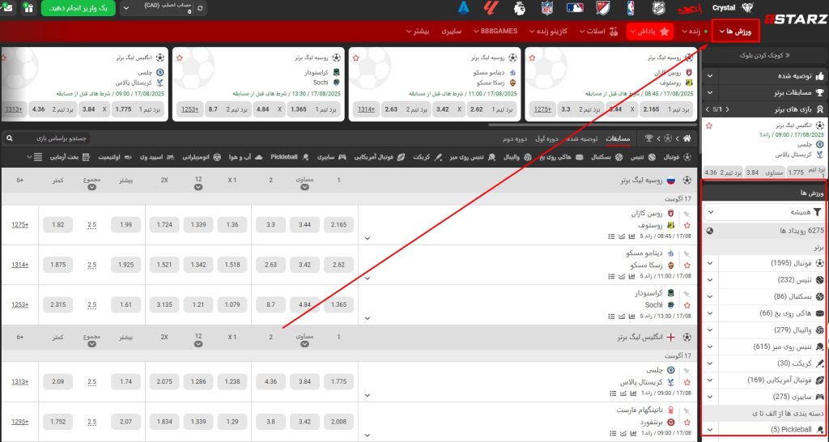Open the ورزش ها main menu
This screenshot has width=829, height=442.
pos(735,32)
